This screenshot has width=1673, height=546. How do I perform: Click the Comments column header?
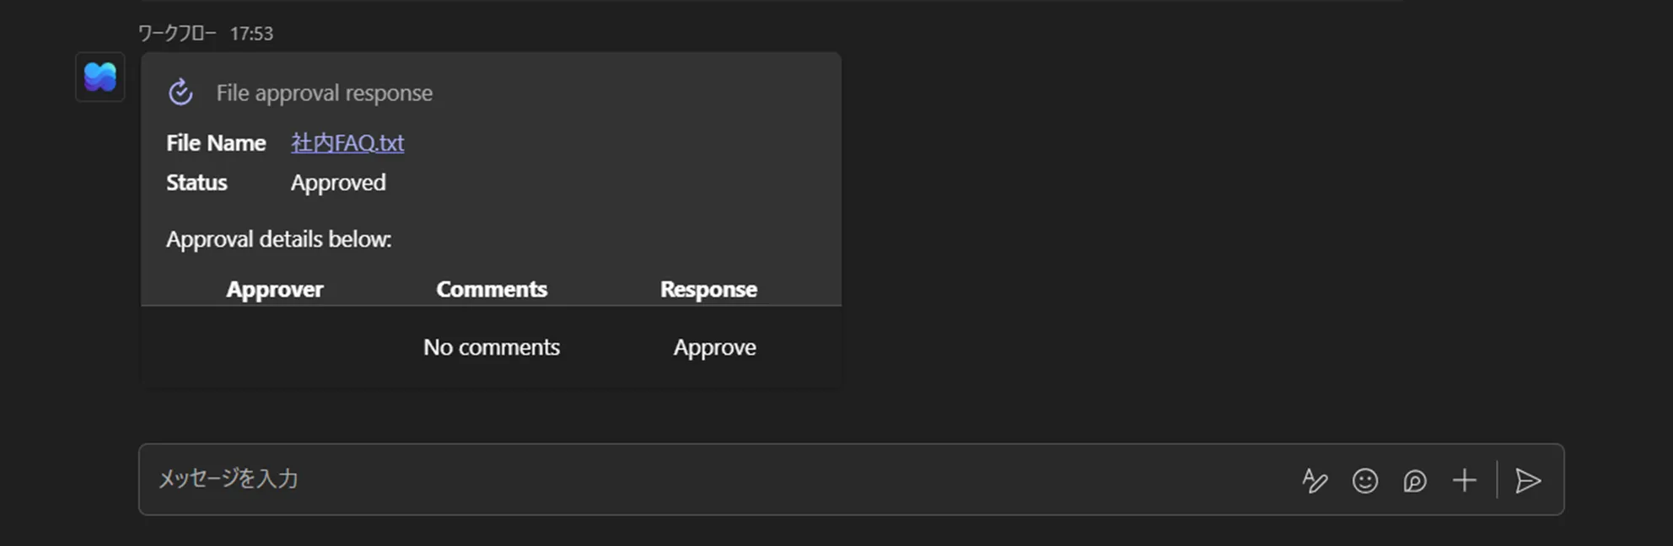[492, 289]
